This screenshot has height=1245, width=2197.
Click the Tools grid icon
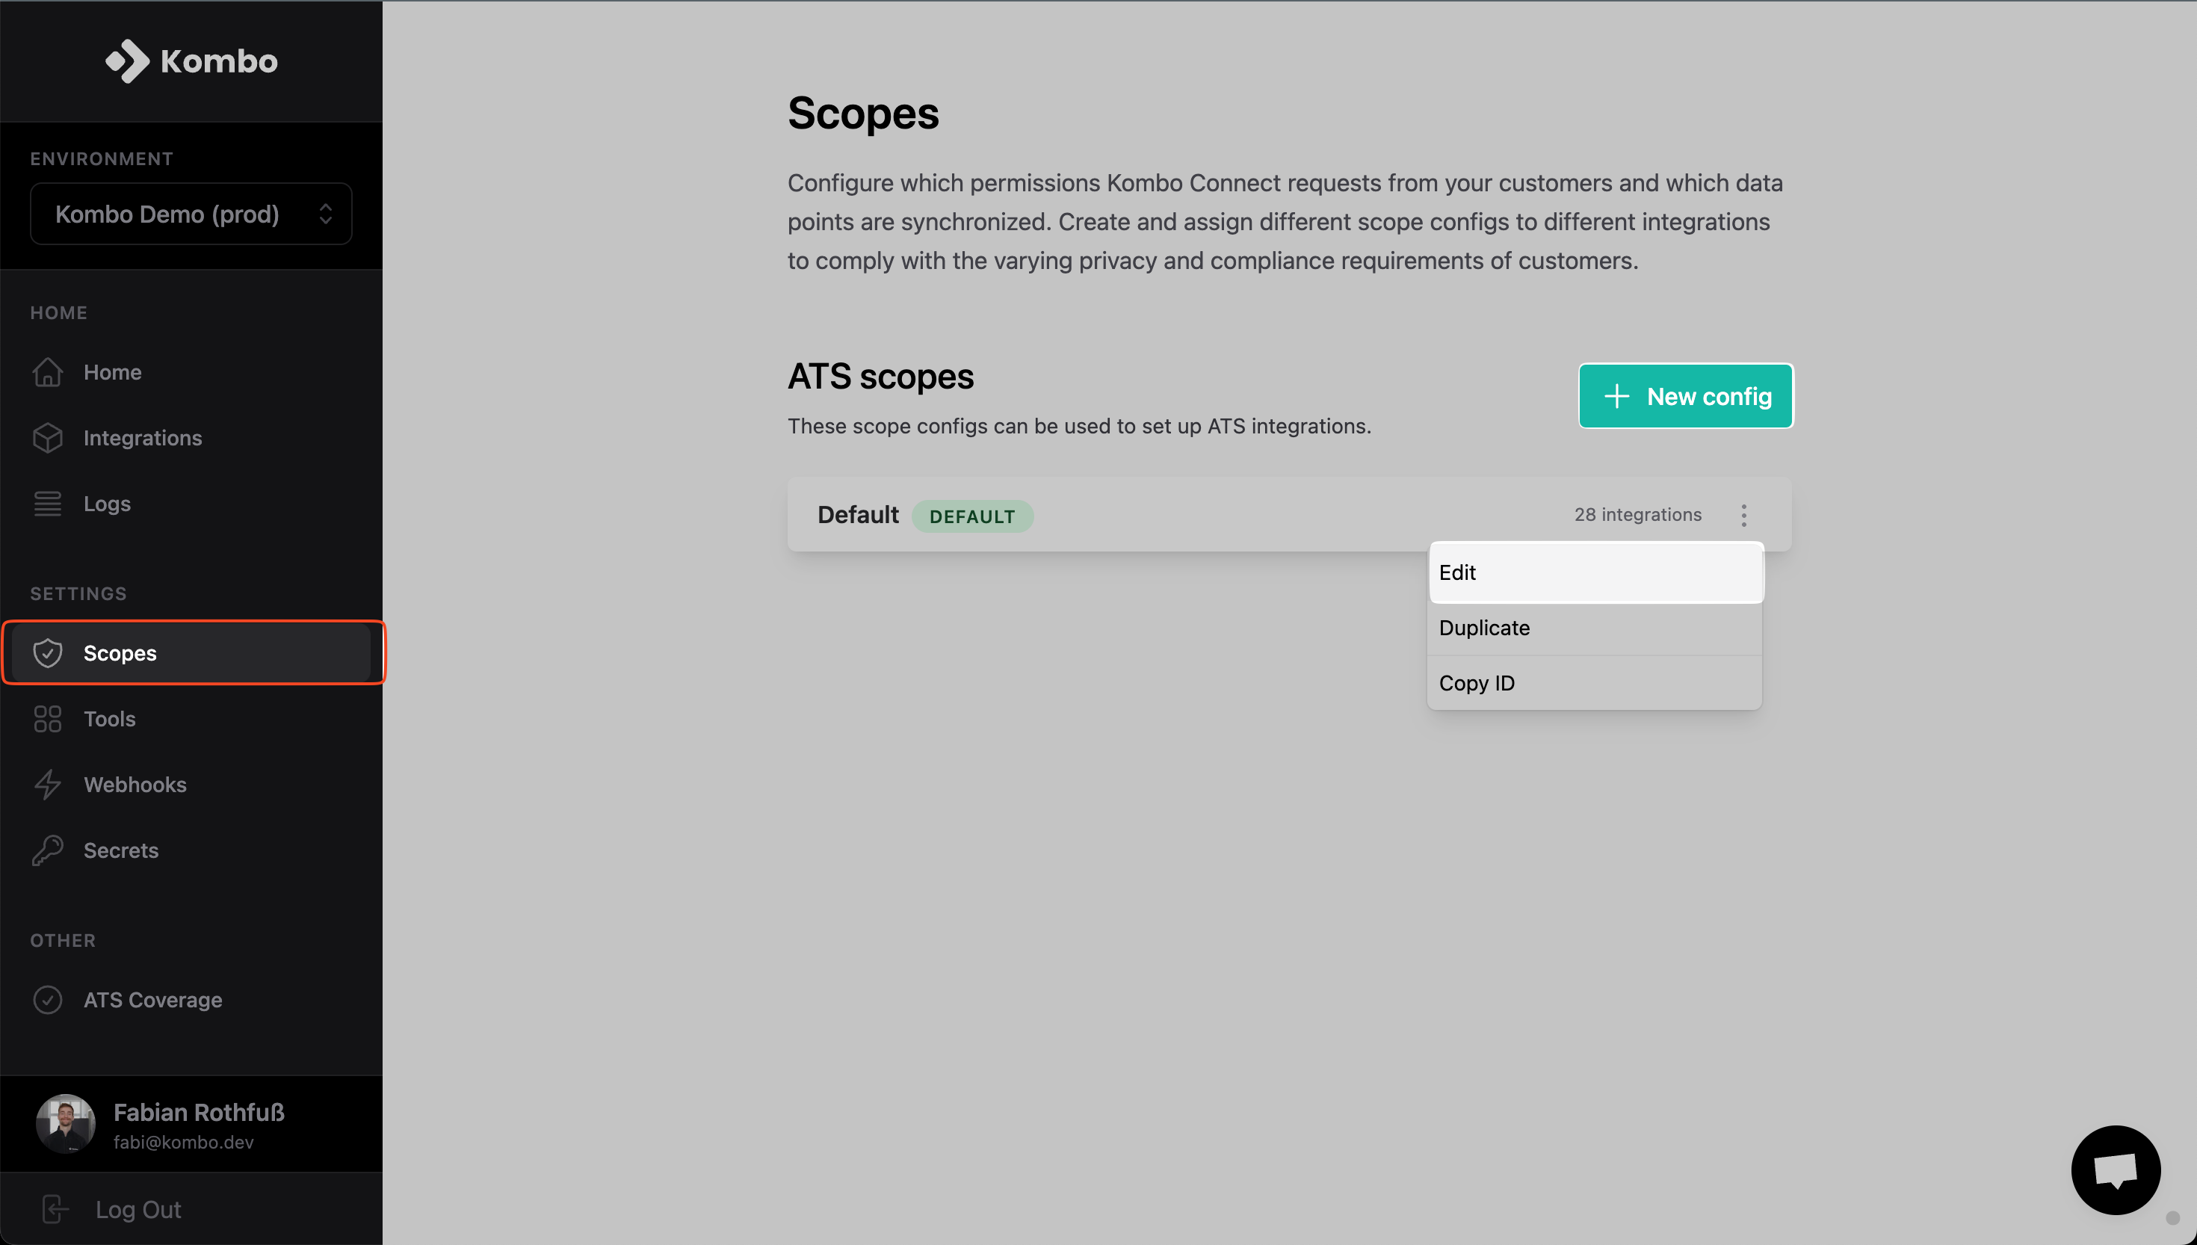(x=48, y=719)
